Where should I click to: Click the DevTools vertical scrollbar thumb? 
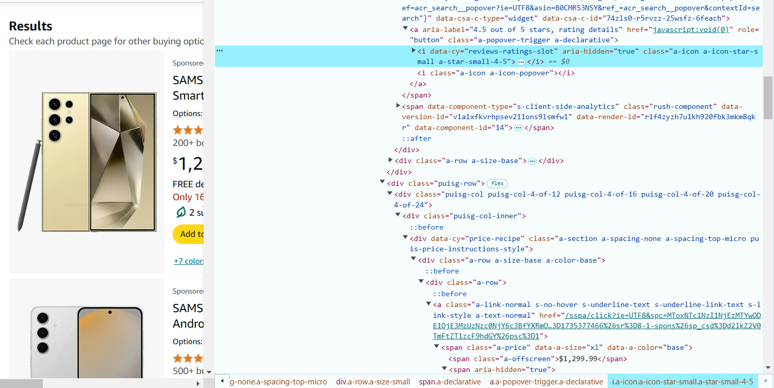768,98
